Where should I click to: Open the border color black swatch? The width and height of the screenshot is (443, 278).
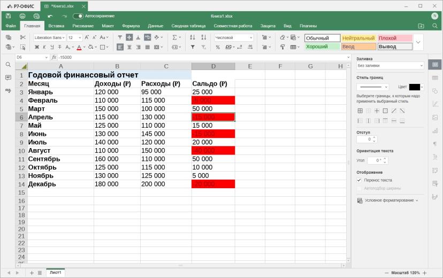(415, 87)
